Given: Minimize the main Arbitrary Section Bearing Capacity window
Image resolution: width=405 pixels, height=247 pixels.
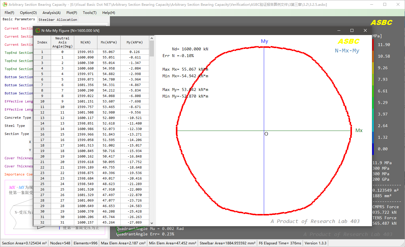Looking at the screenshot, I should [x=371, y=5].
